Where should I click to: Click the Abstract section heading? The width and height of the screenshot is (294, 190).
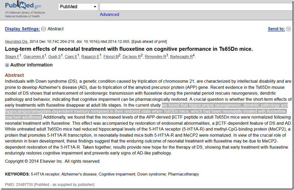click(x=14, y=75)
